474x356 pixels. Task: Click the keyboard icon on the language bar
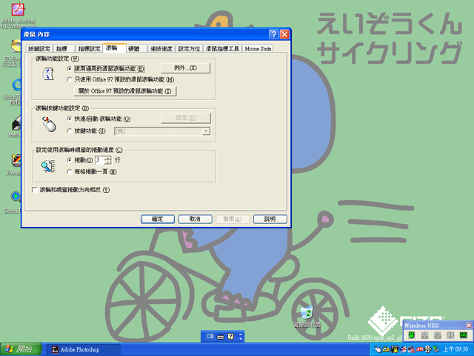point(221,336)
